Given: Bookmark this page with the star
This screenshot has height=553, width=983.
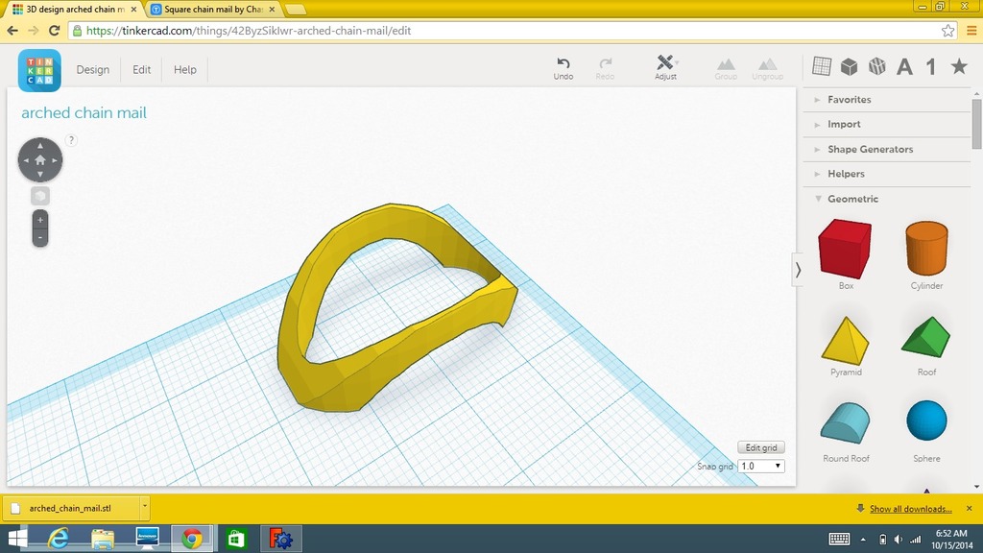Looking at the screenshot, I should point(947,31).
